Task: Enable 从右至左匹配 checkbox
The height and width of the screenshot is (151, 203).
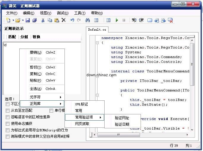Action: (7, 110)
